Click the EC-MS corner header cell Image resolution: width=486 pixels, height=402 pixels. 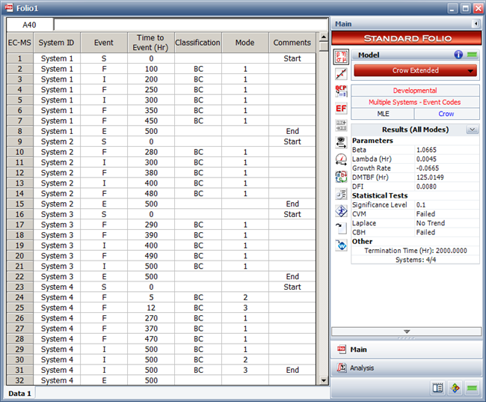19,43
